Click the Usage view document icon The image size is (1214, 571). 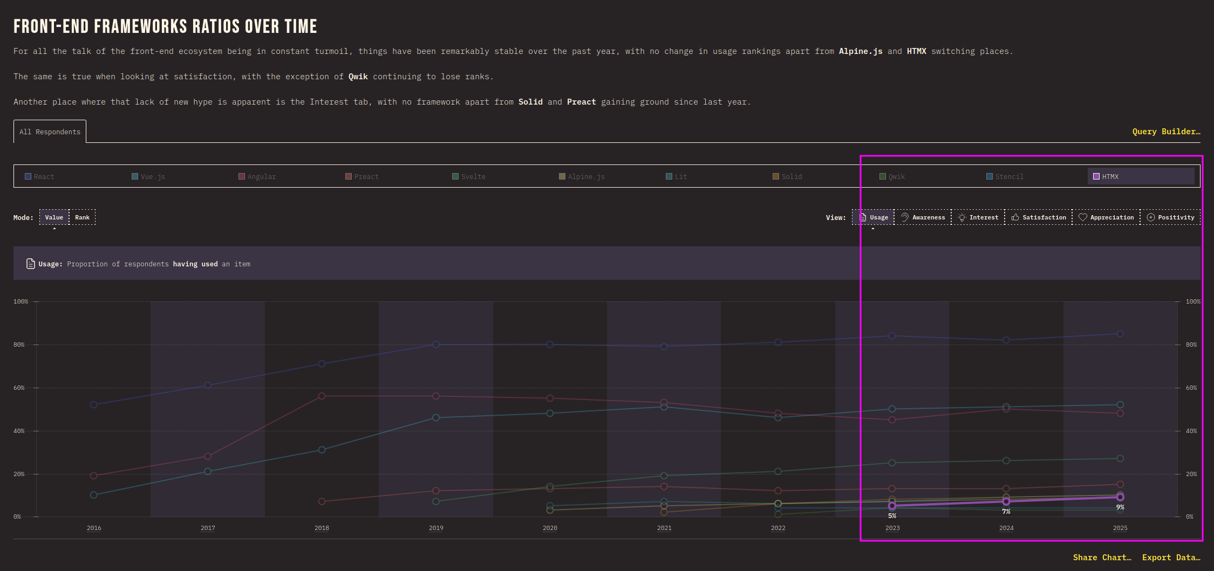(x=863, y=217)
